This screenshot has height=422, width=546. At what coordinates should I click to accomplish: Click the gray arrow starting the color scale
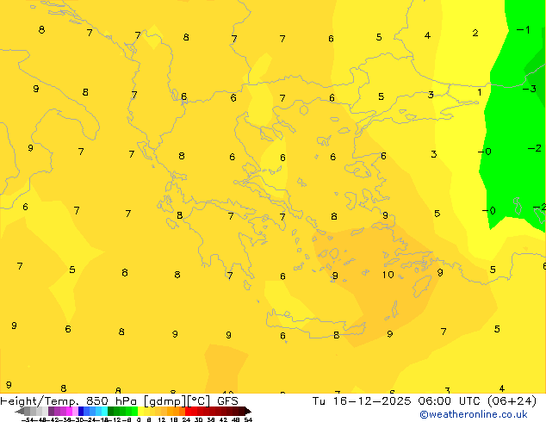pyautogui.click(x=20, y=412)
